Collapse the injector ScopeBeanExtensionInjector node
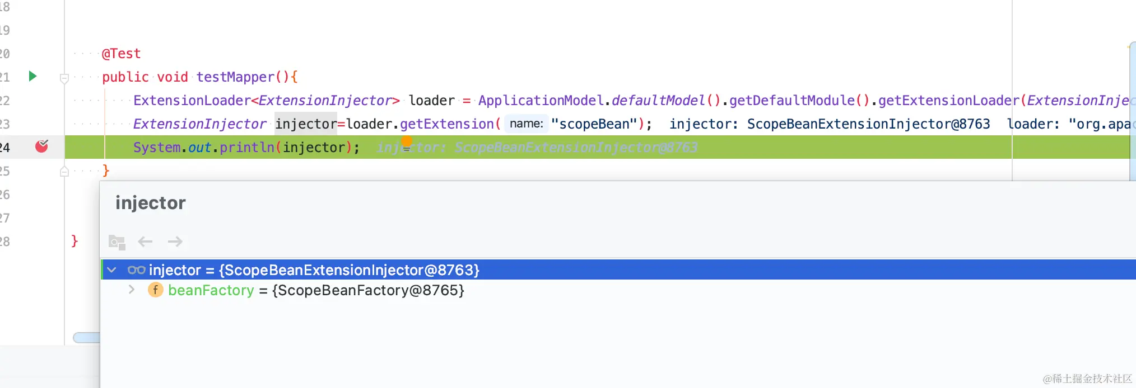 (112, 270)
